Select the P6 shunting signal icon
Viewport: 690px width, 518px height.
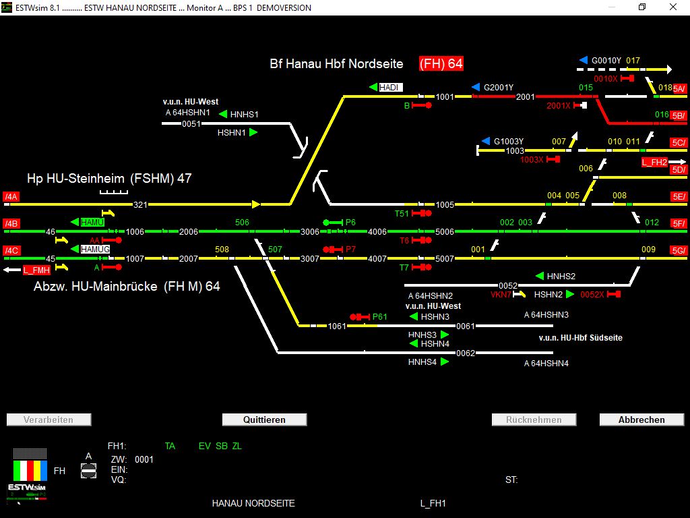point(334,222)
